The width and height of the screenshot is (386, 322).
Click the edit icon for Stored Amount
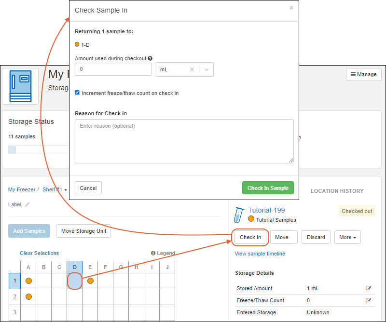[x=369, y=288]
